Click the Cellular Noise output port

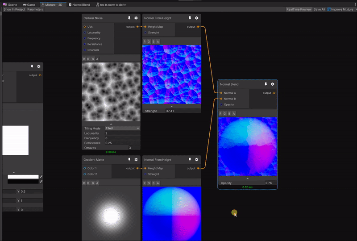coord(137,27)
